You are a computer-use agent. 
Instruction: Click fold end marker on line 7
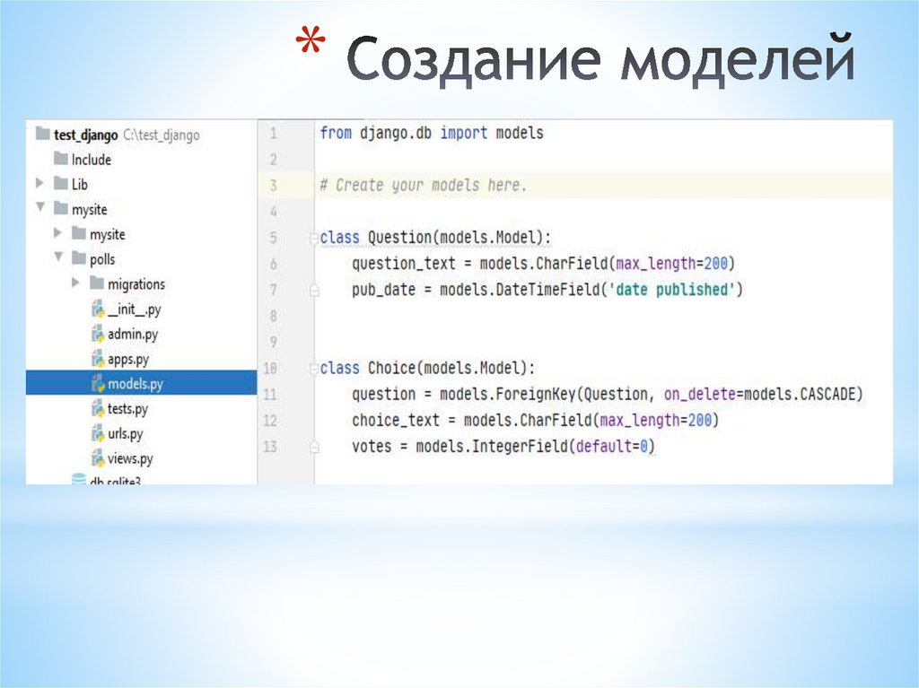coord(314,291)
